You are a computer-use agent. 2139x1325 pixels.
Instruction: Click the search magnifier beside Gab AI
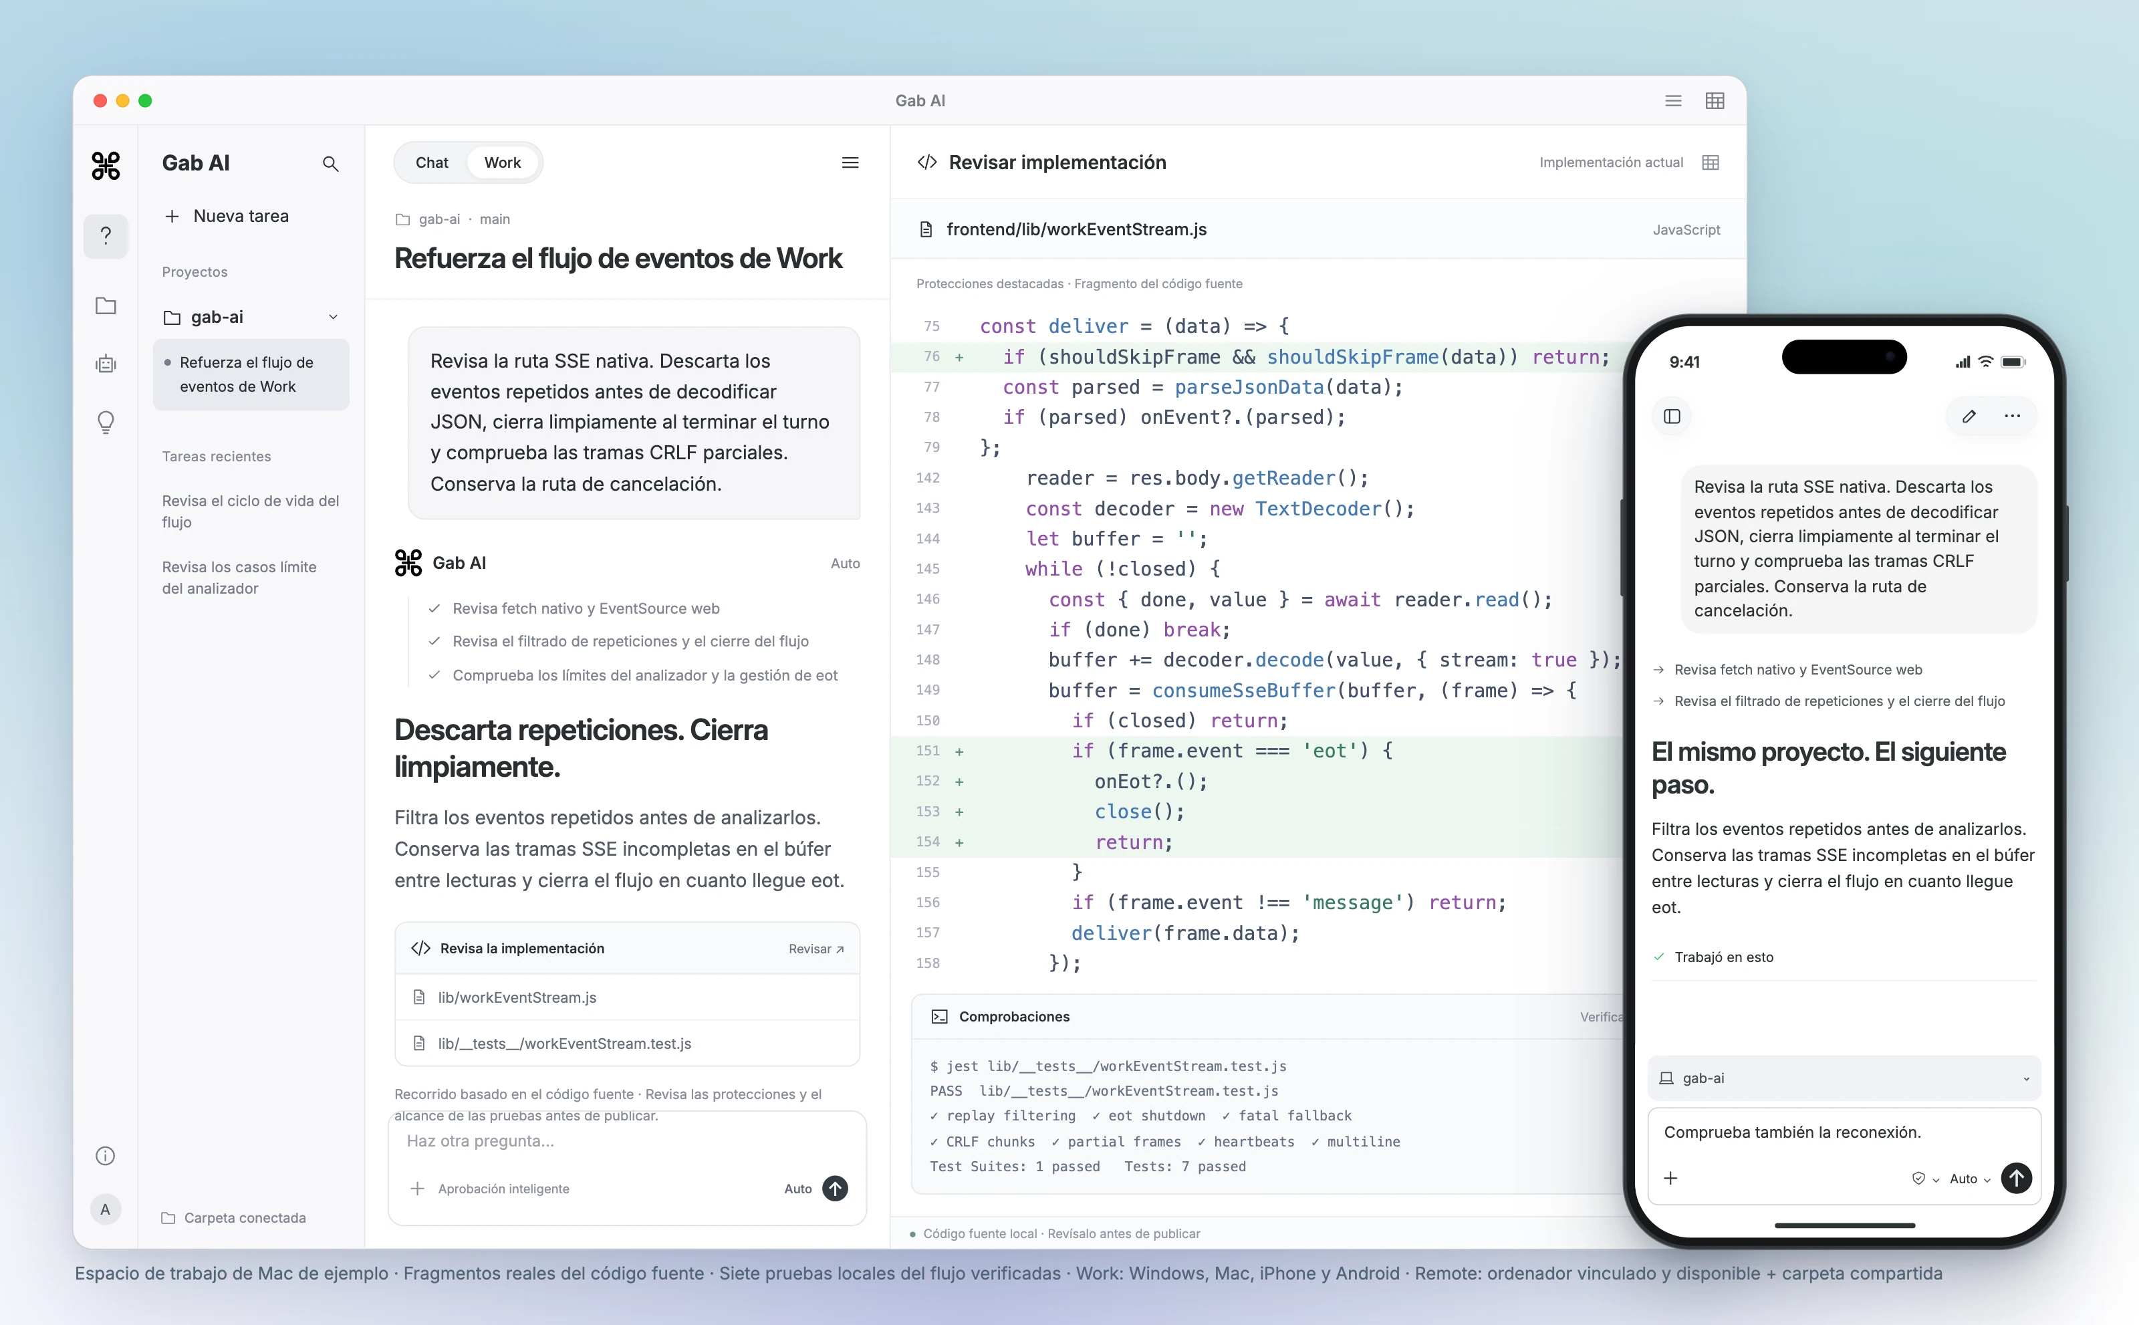click(x=330, y=164)
